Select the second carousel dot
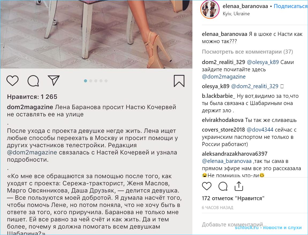Viewport: 308px width, 235px height. [90, 81]
